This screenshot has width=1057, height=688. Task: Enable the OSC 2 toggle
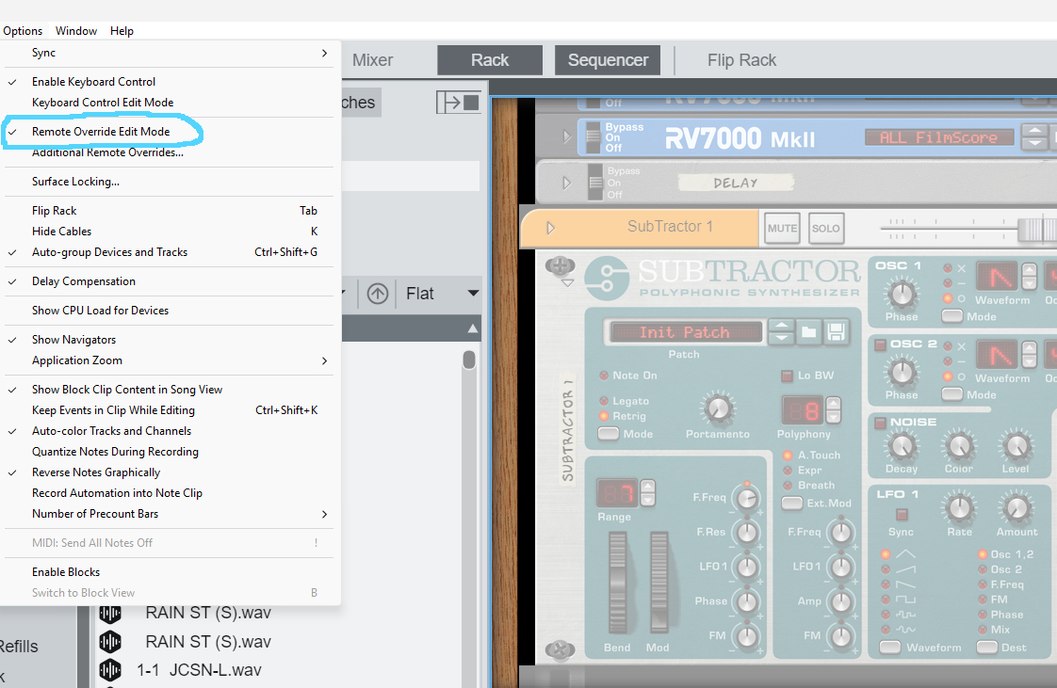pos(880,344)
